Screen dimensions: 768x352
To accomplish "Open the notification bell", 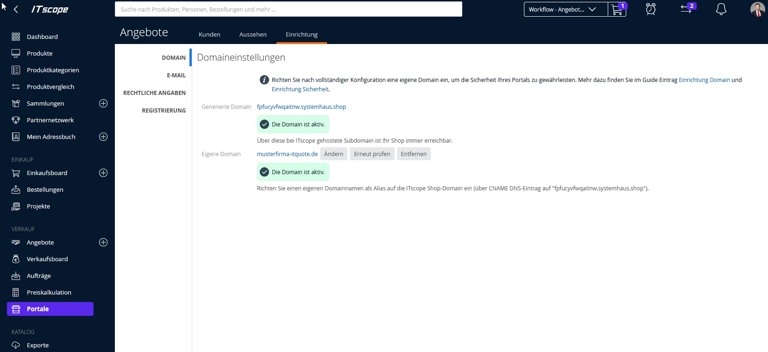I will click(721, 9).
